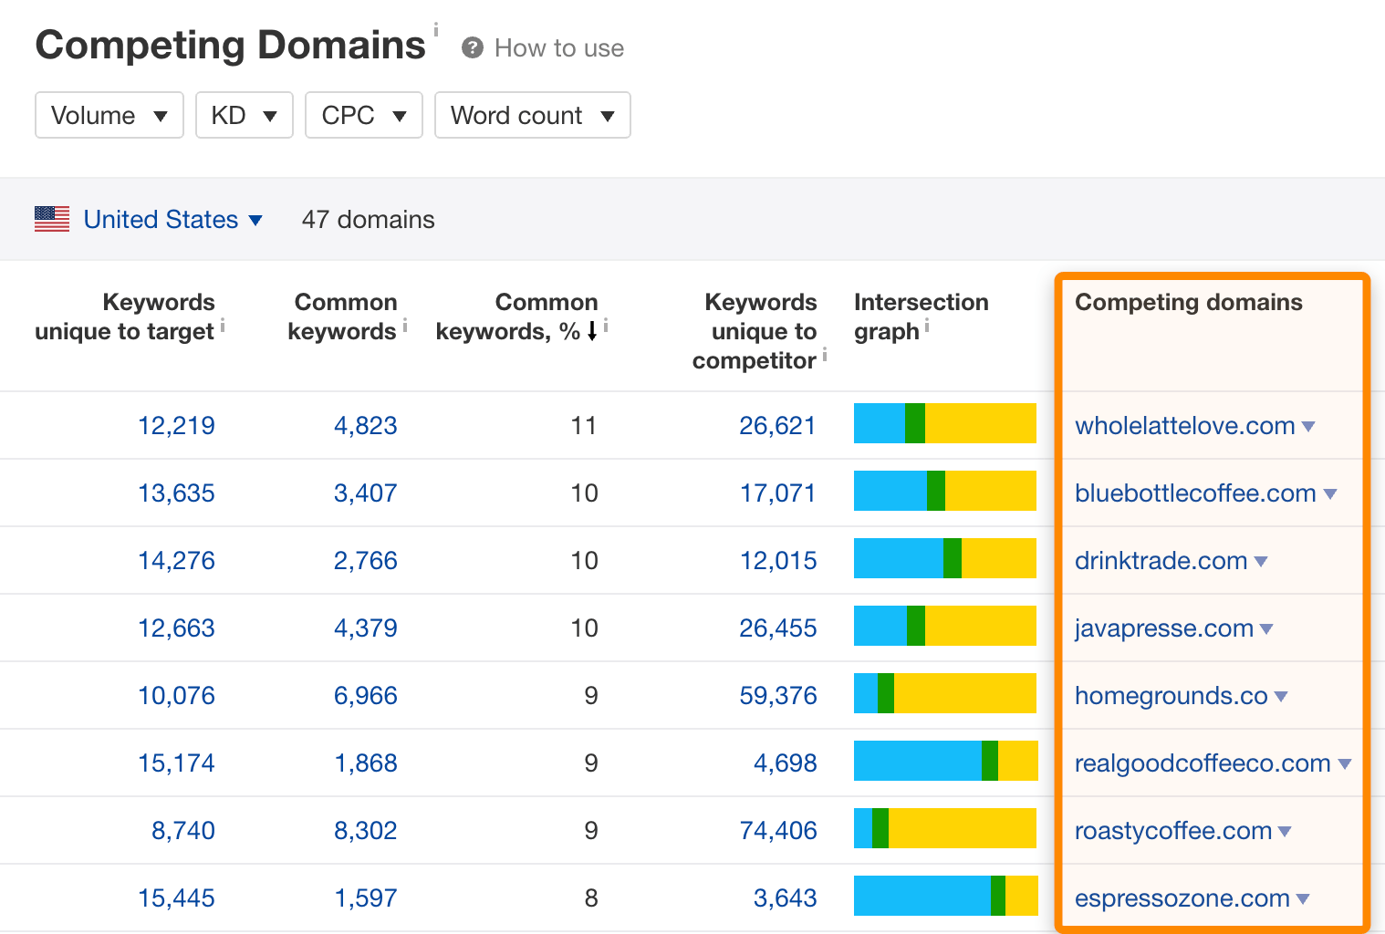
Task: Click the homegrounds.co competitor link
Action: (1171, 696)
